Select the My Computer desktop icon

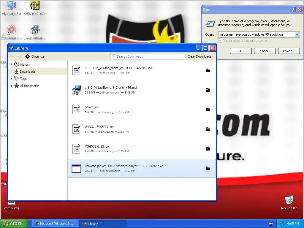pyautogui.click(x=11, y=8)
